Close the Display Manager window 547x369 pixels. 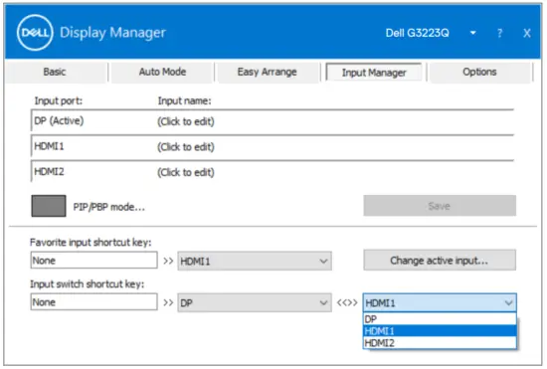[x=527, y=33]
